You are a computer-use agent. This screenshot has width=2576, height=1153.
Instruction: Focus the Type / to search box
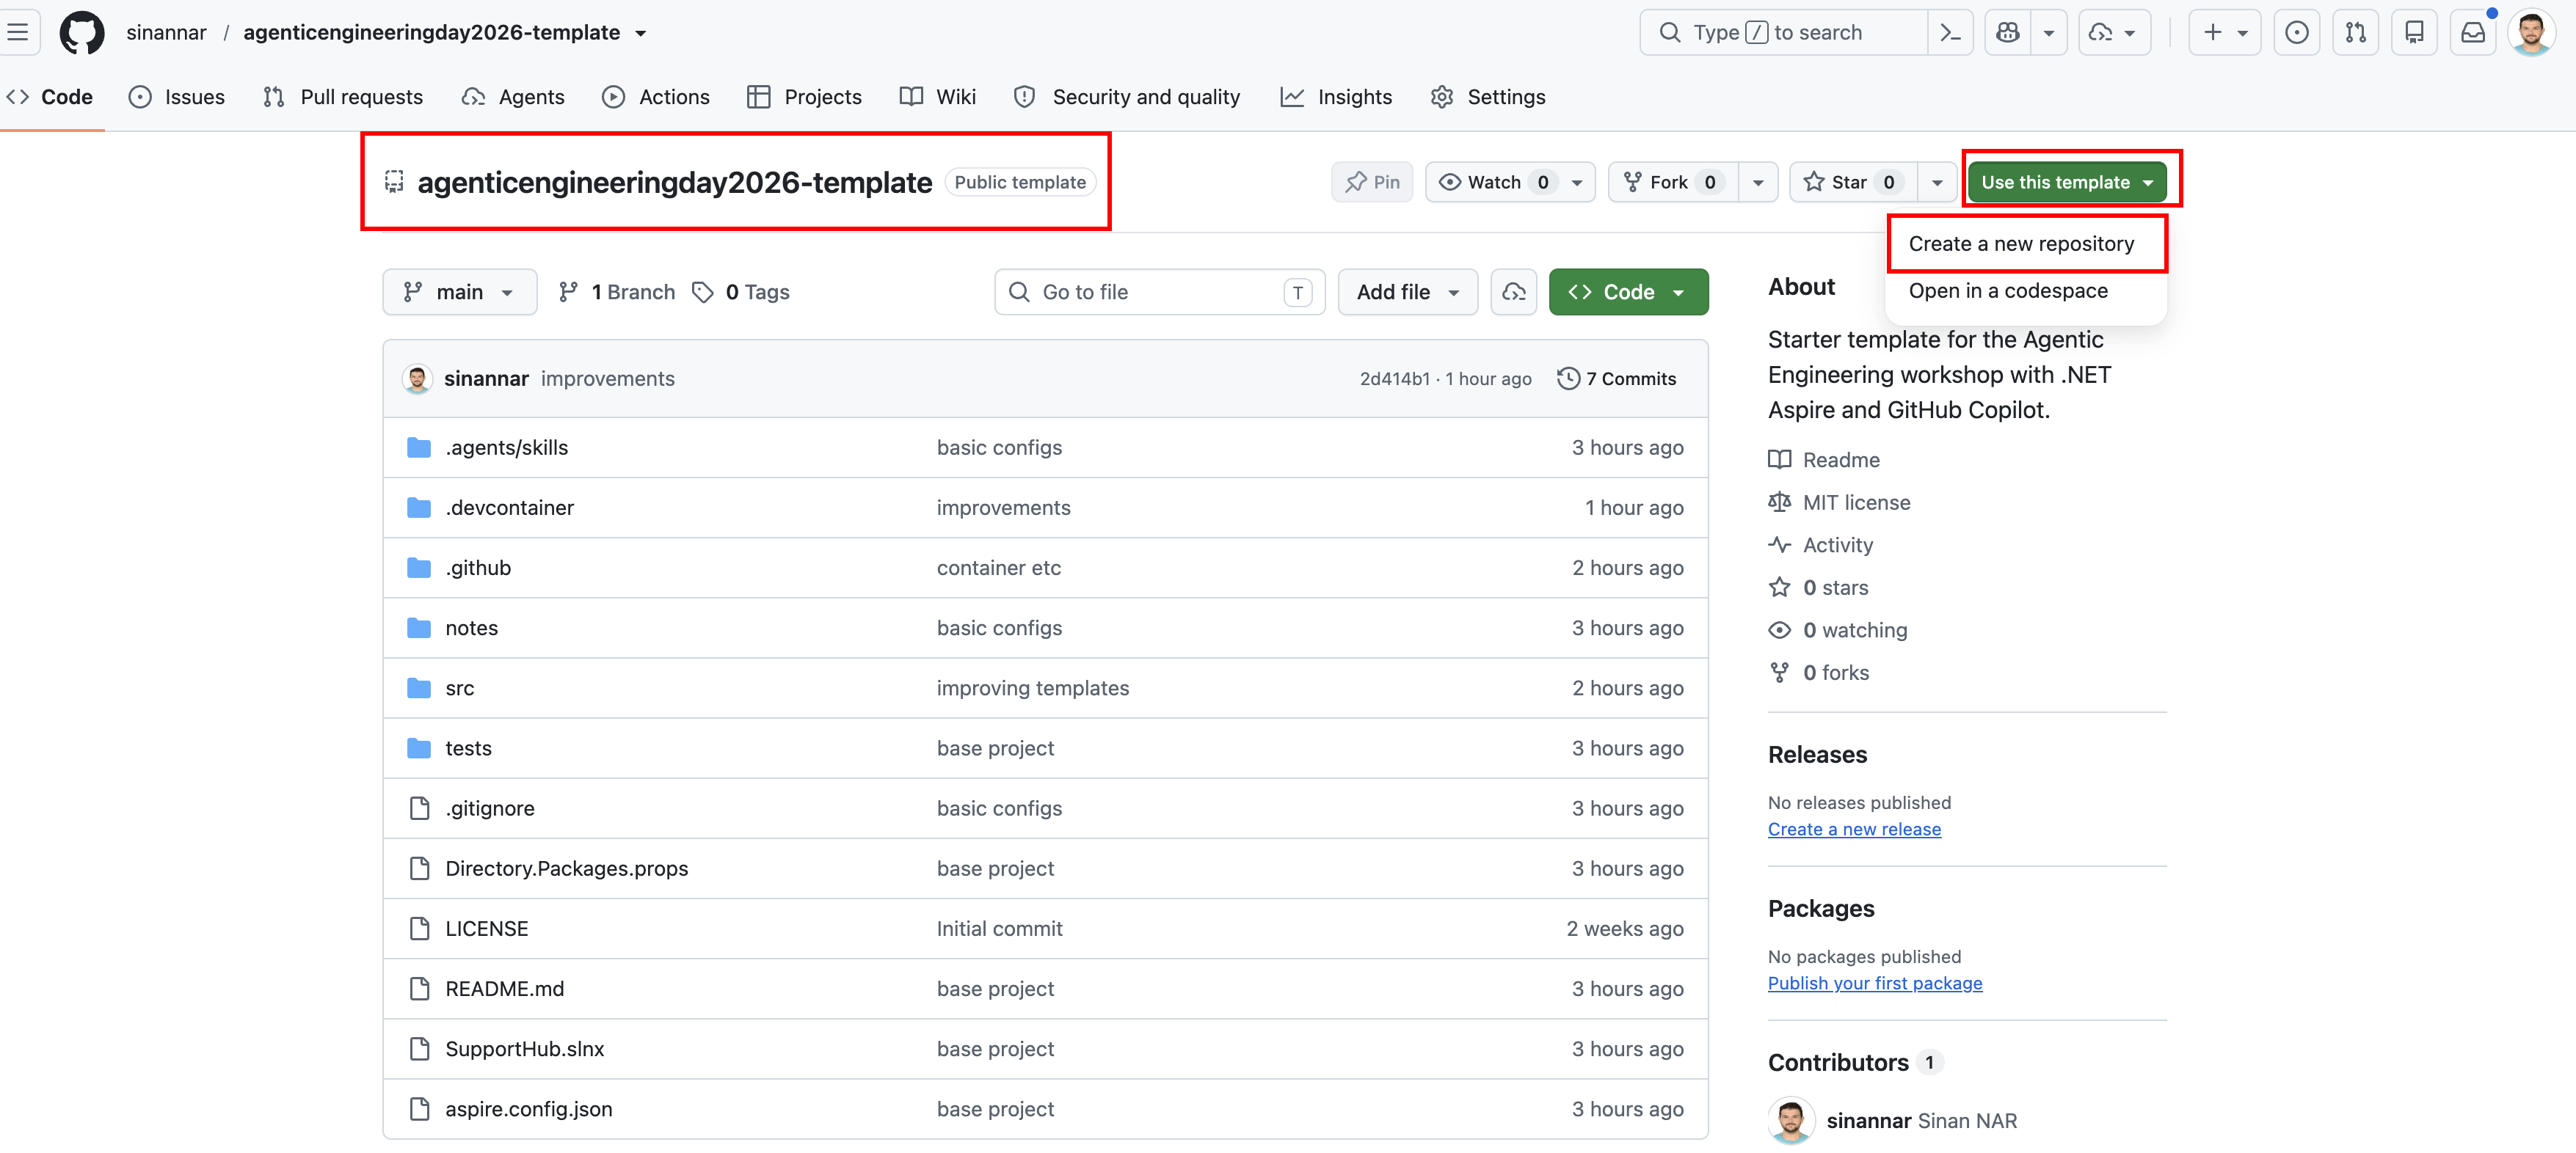click(1783, 32)
